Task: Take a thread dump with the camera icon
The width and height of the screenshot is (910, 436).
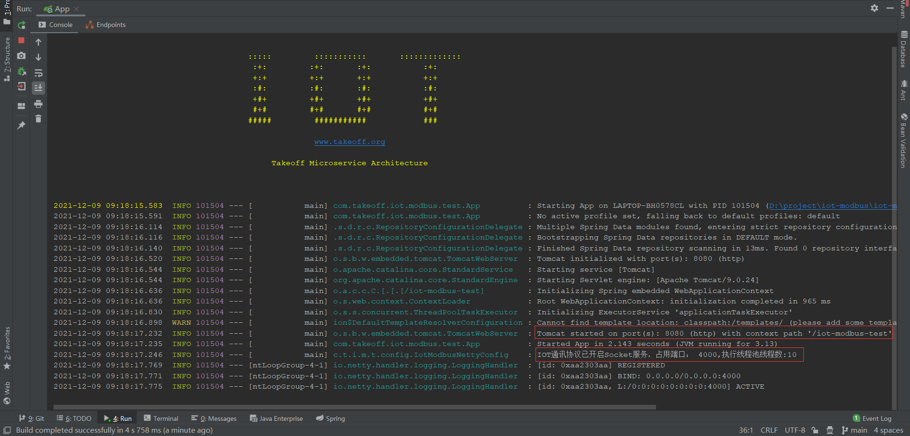Action: coord(21,55)
